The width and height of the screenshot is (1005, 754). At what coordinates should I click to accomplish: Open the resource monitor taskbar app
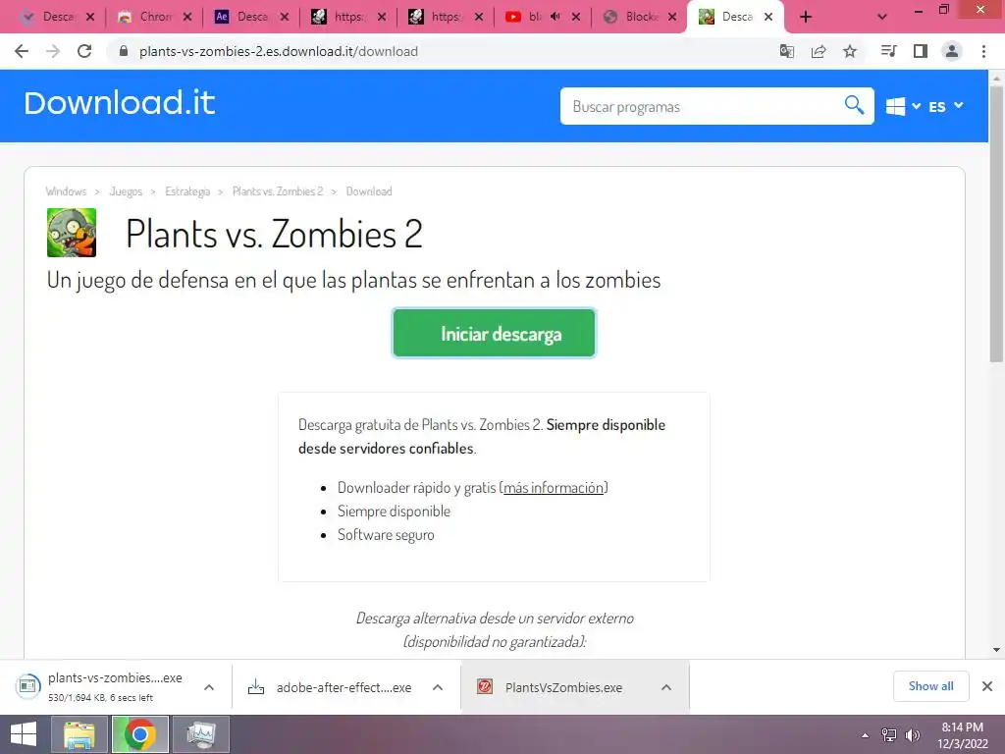pos(201,734)
